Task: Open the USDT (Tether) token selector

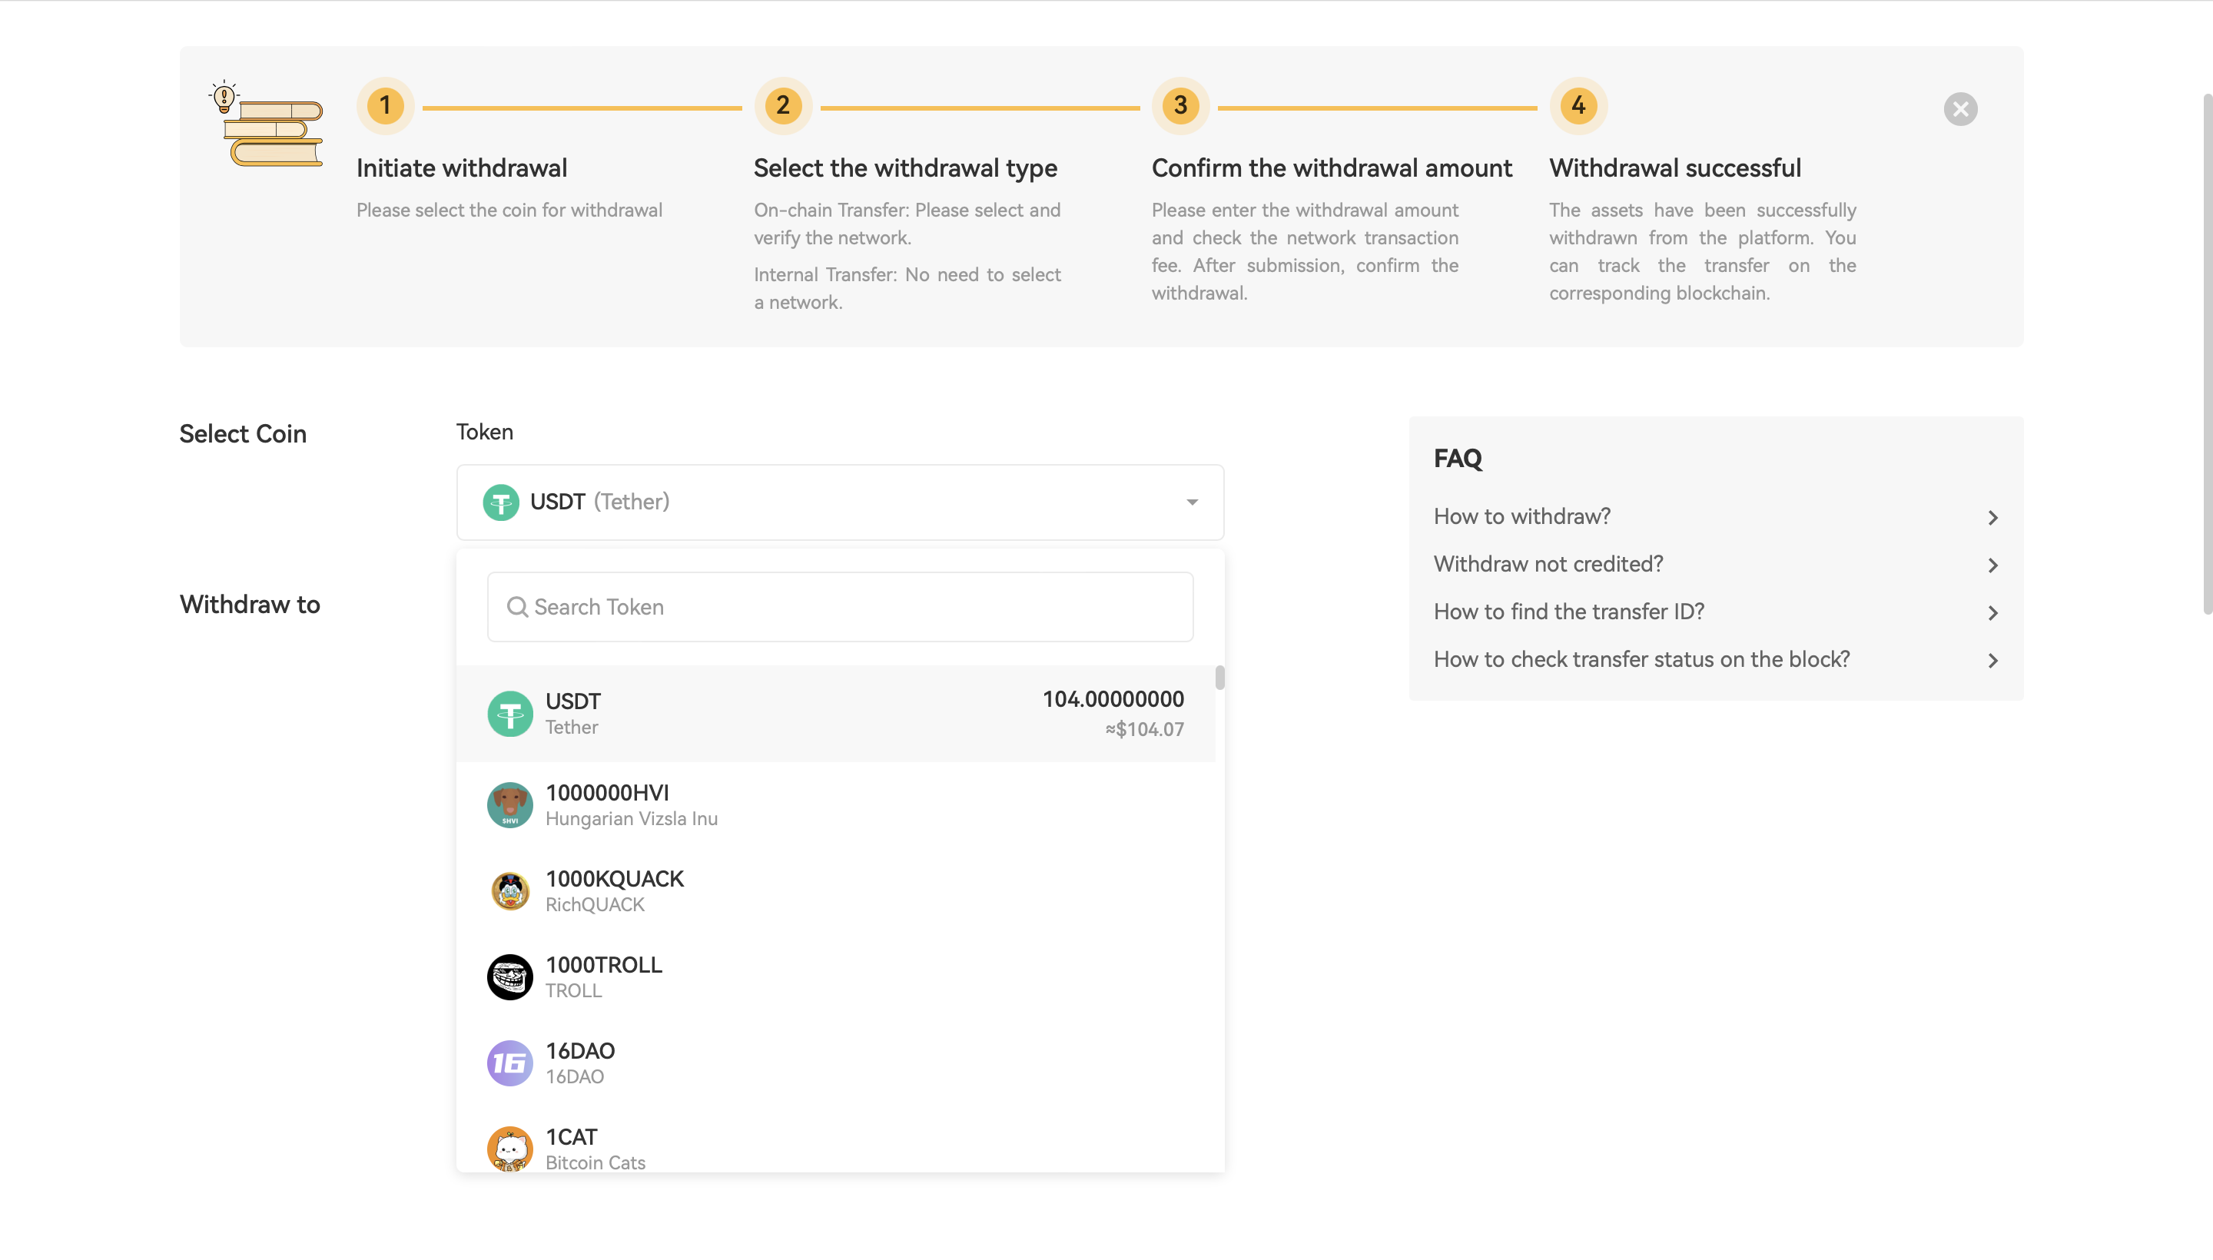Action: point(840,502)
